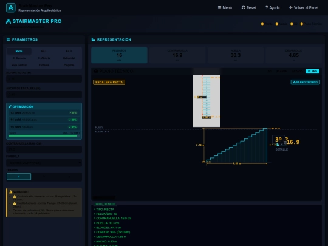Click the 4.85 m run dimension label
The height and width of the screenshot is (246, 328).
click(237, 163)
